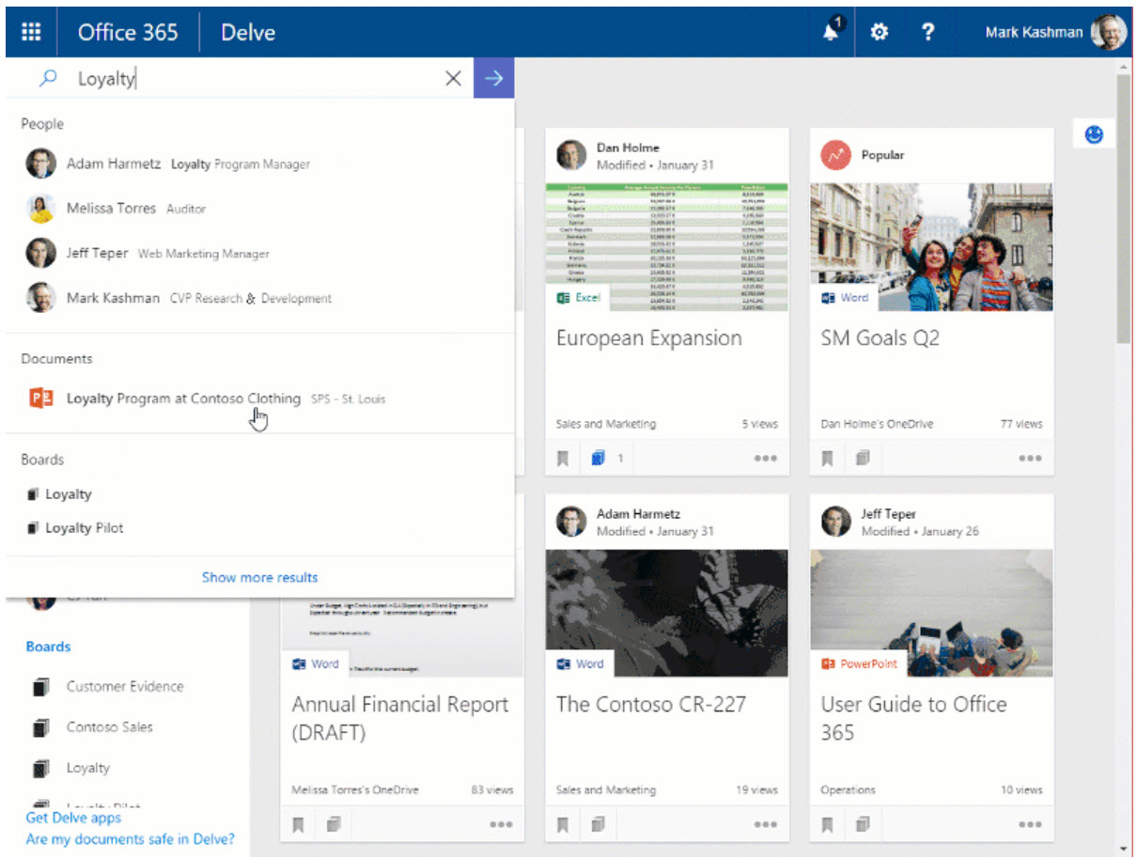Open Operations link on User Guide card
Screen dimensions: 1137x858
[x=848, y=790]
